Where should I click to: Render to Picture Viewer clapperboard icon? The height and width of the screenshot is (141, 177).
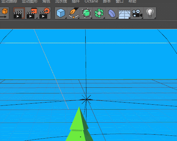[32, 13]
